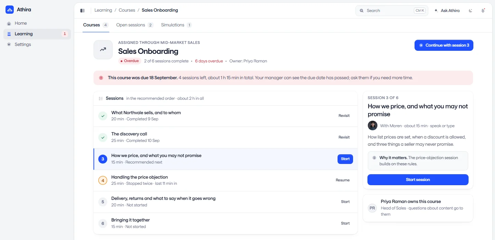495x240 pixels.
Task: Select the session 5 number badge
Action: 103,202
